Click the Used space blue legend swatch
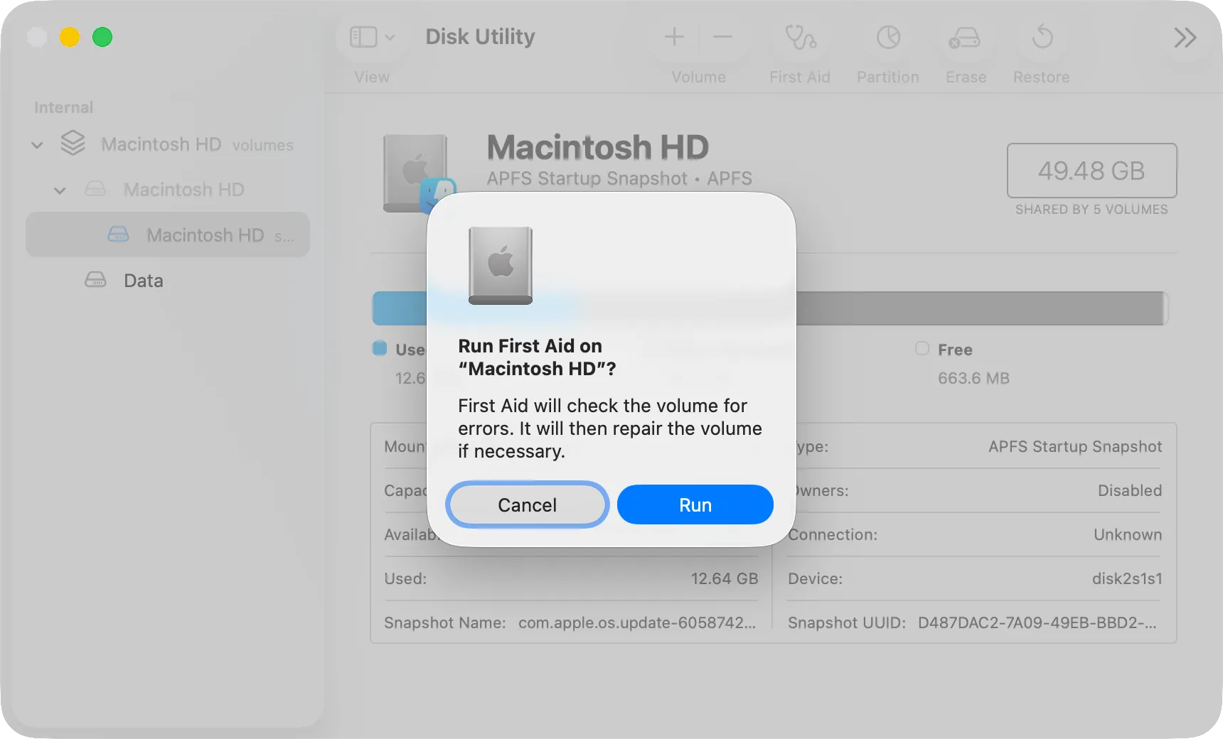Screen dimensions: 1223x739 coord(380,348)
